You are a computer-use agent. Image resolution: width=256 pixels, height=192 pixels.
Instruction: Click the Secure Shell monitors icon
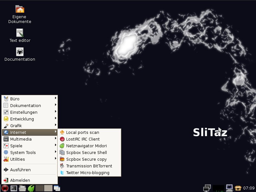click(x=62, y=152)
